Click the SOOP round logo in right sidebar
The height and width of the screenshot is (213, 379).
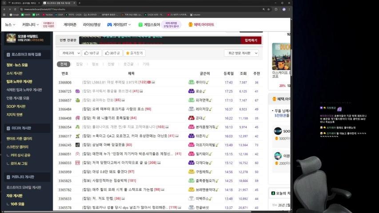point(278,131)
